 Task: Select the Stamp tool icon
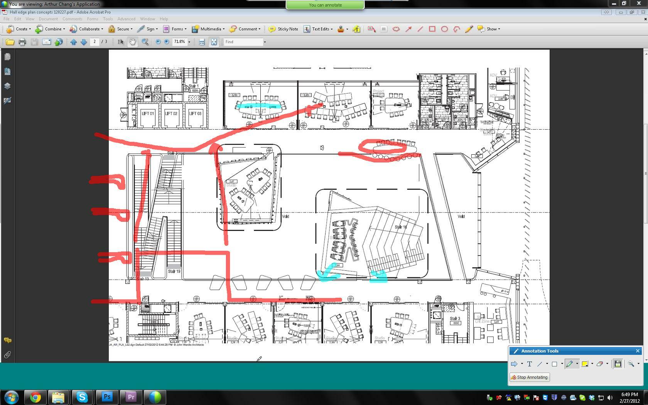[x=341, y=29]
